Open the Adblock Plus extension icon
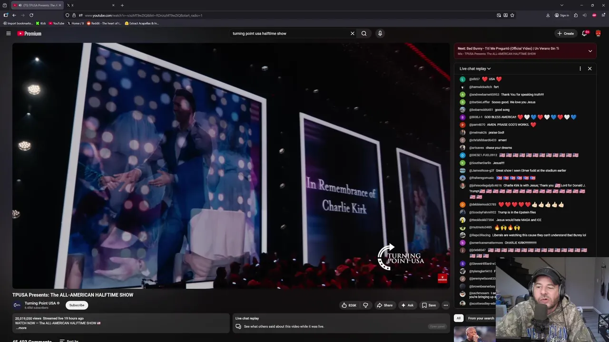Viewport: 609px width, 342px height. (x=594, y=15)
